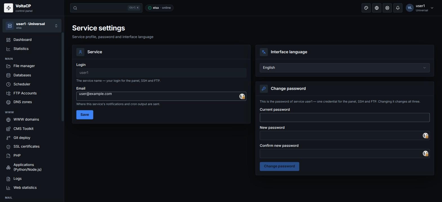Viewport: 442px width, 202px height.
Task: Open the globe language icon in header
Action: (x=377, y=8)
